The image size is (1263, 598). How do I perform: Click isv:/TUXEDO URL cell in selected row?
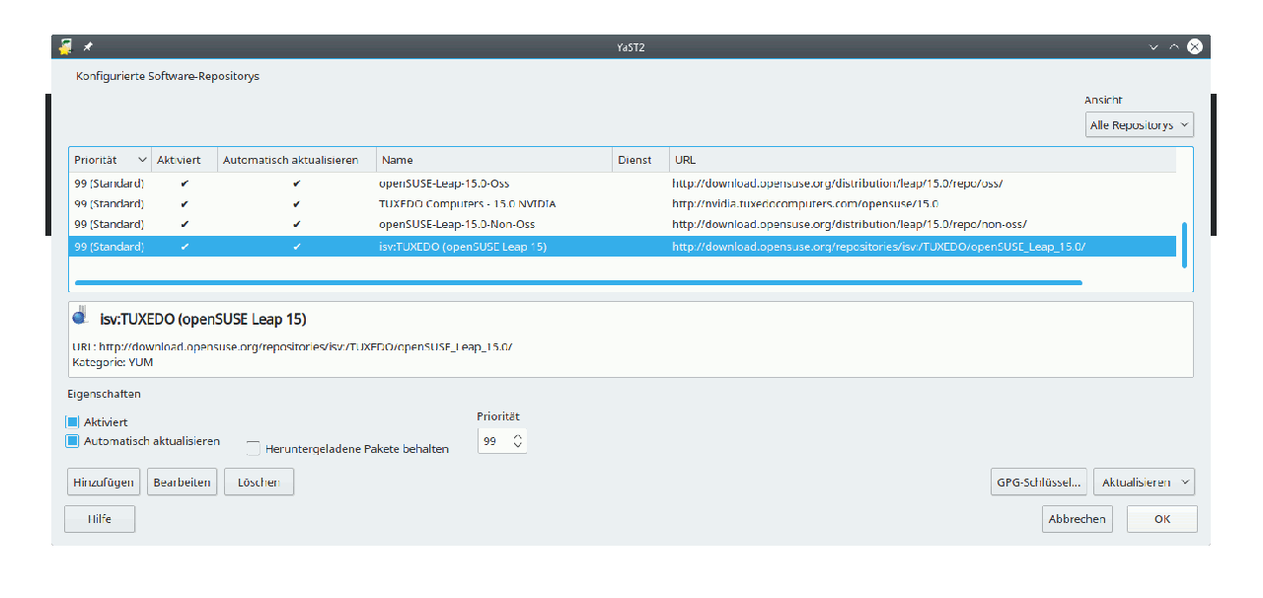[x=879, y=247]
